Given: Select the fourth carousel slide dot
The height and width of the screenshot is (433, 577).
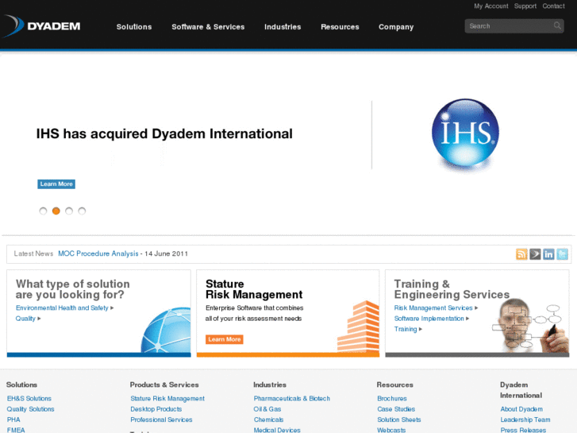Looking at the screenshot, I should coord(82,211).
